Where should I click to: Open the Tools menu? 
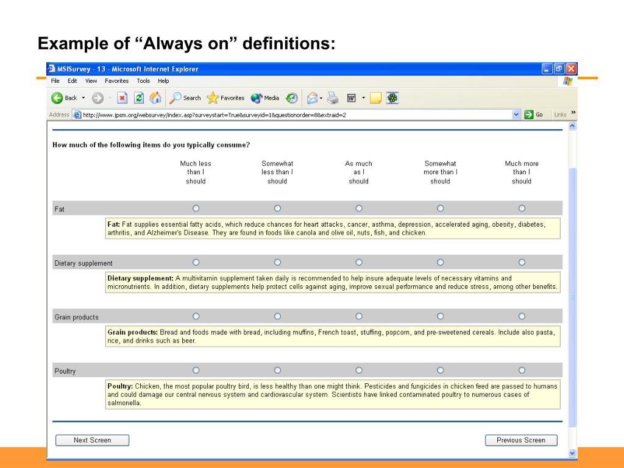pos(143,81)
